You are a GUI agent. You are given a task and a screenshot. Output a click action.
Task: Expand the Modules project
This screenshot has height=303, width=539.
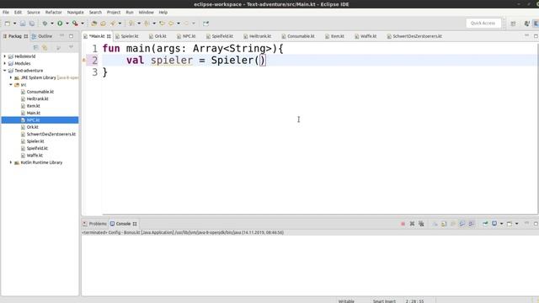click(5, 63)
